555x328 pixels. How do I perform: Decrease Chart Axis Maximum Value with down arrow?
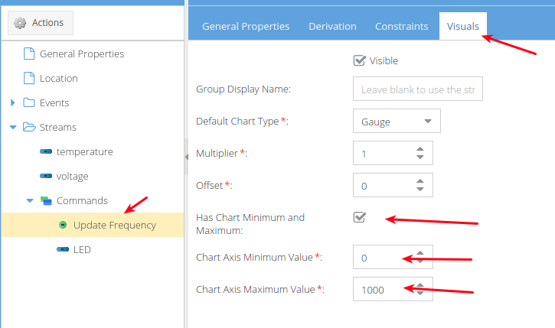point(420,294)
